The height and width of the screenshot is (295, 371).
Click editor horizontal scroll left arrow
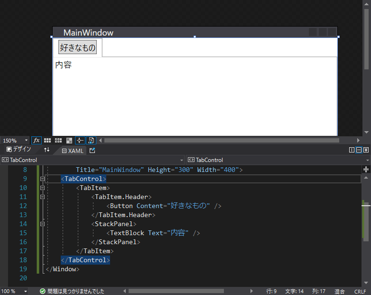pos(124,291)
